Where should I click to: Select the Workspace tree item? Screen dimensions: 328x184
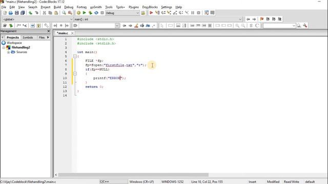click(x=14, y=43)
